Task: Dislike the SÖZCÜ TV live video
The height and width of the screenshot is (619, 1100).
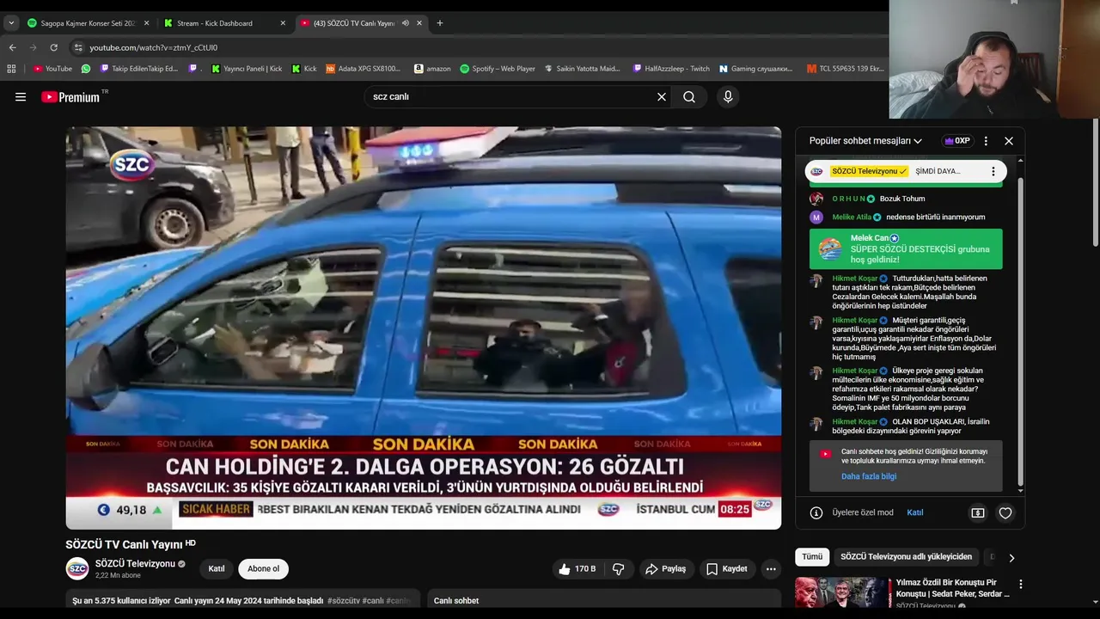Action: click(618, 569)
